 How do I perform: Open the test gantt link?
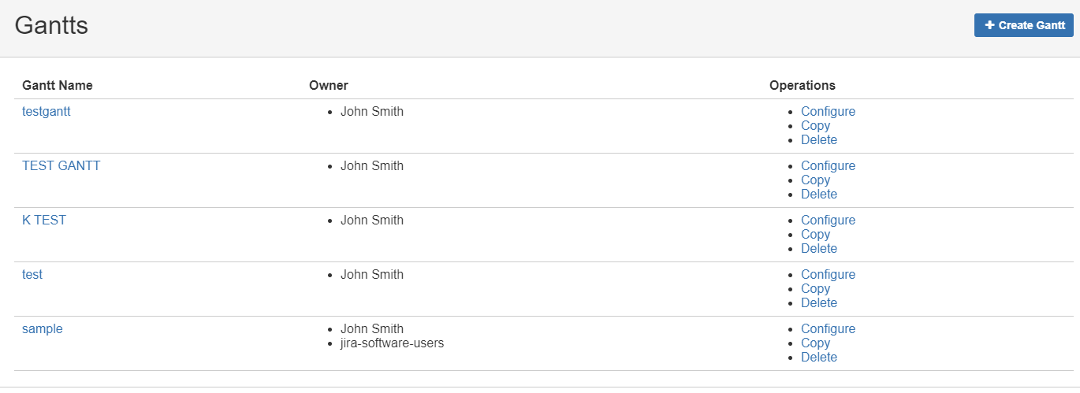(x=32, y=275)
